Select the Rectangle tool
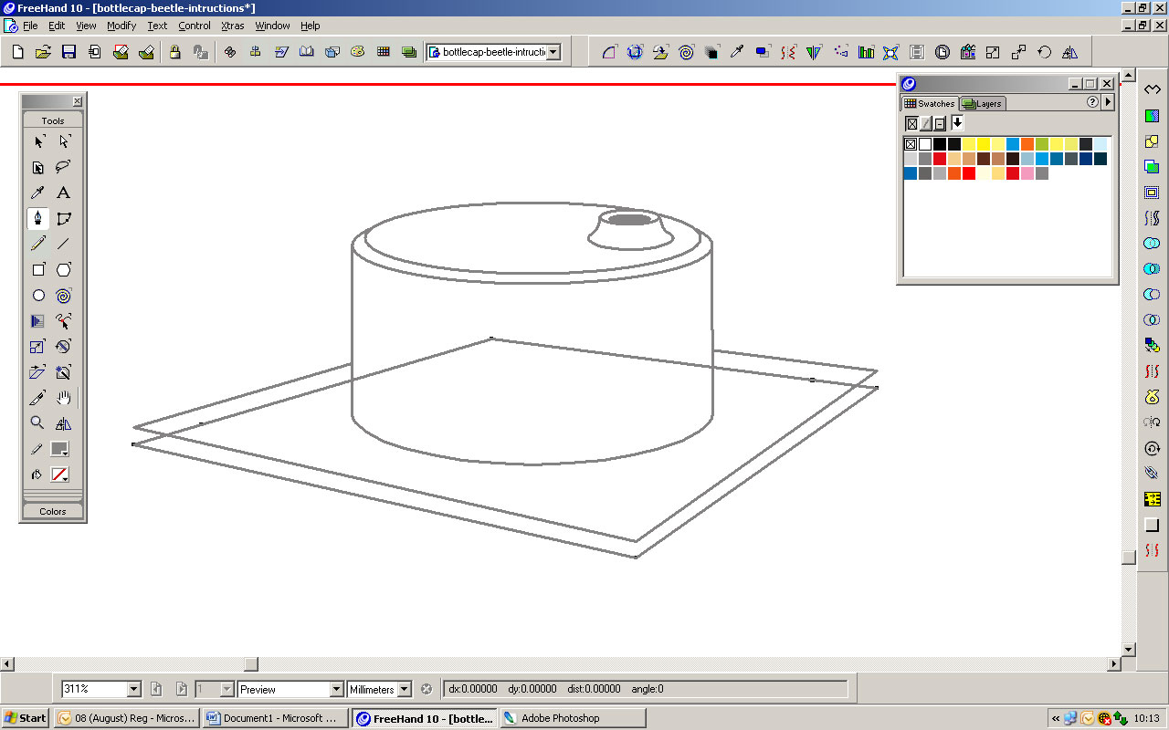Image resolution: width=1169 pixels, height=730 pixels. click(x=37, y=269)
